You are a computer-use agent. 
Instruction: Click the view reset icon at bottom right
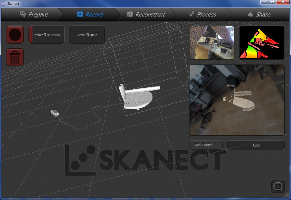point(278,186)
